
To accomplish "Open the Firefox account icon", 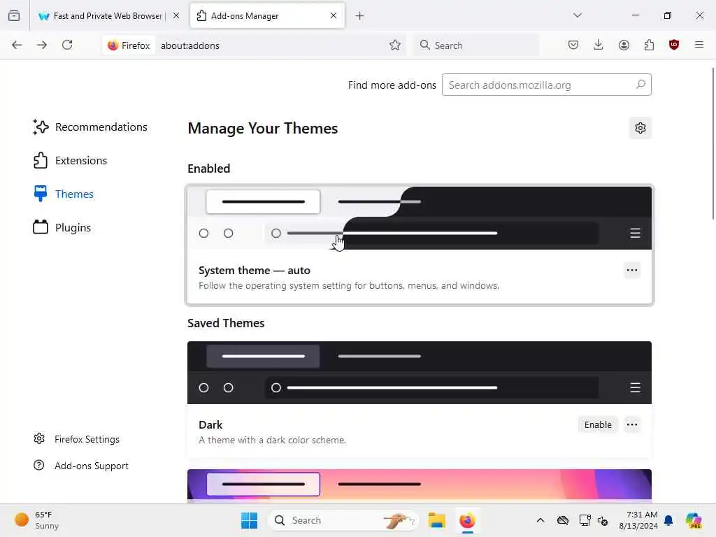I will tap(624, 45).
